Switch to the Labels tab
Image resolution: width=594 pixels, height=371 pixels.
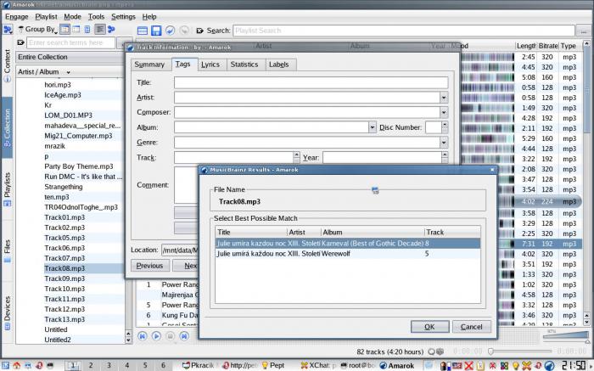click(x=279, y=65)
